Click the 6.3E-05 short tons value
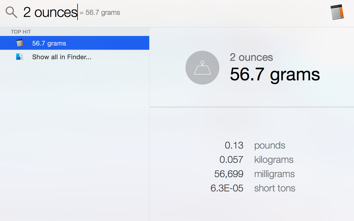 [227, 188]
